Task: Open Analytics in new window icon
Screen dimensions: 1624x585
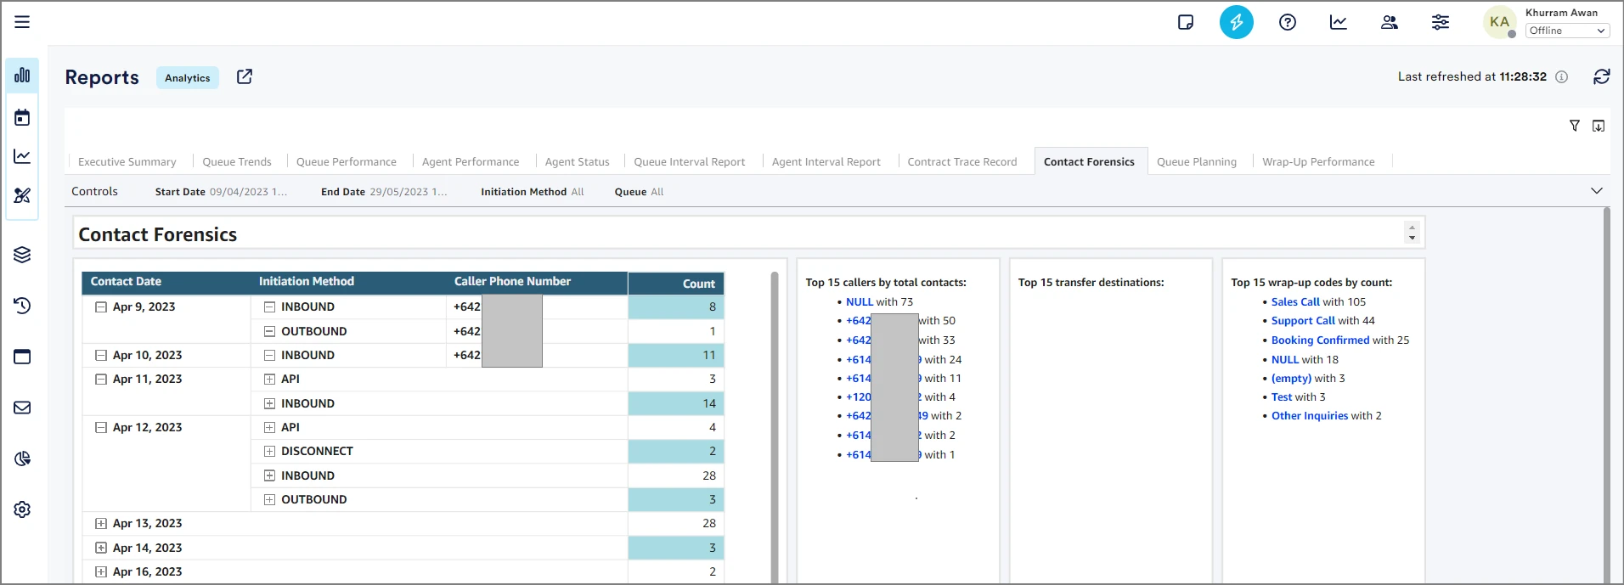Action: tap(245, 77)
